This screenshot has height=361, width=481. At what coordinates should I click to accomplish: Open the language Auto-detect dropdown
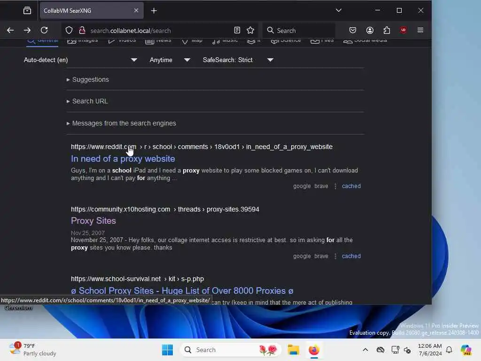click(x=80, y=60)
